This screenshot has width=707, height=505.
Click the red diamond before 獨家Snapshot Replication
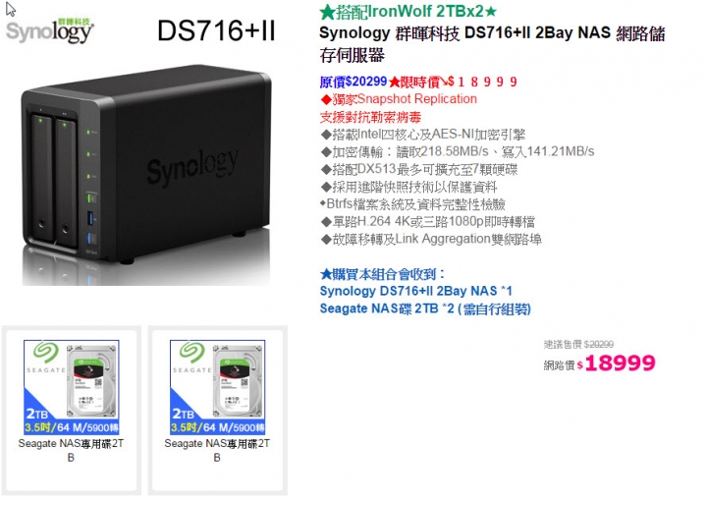[x=326, y=99]
